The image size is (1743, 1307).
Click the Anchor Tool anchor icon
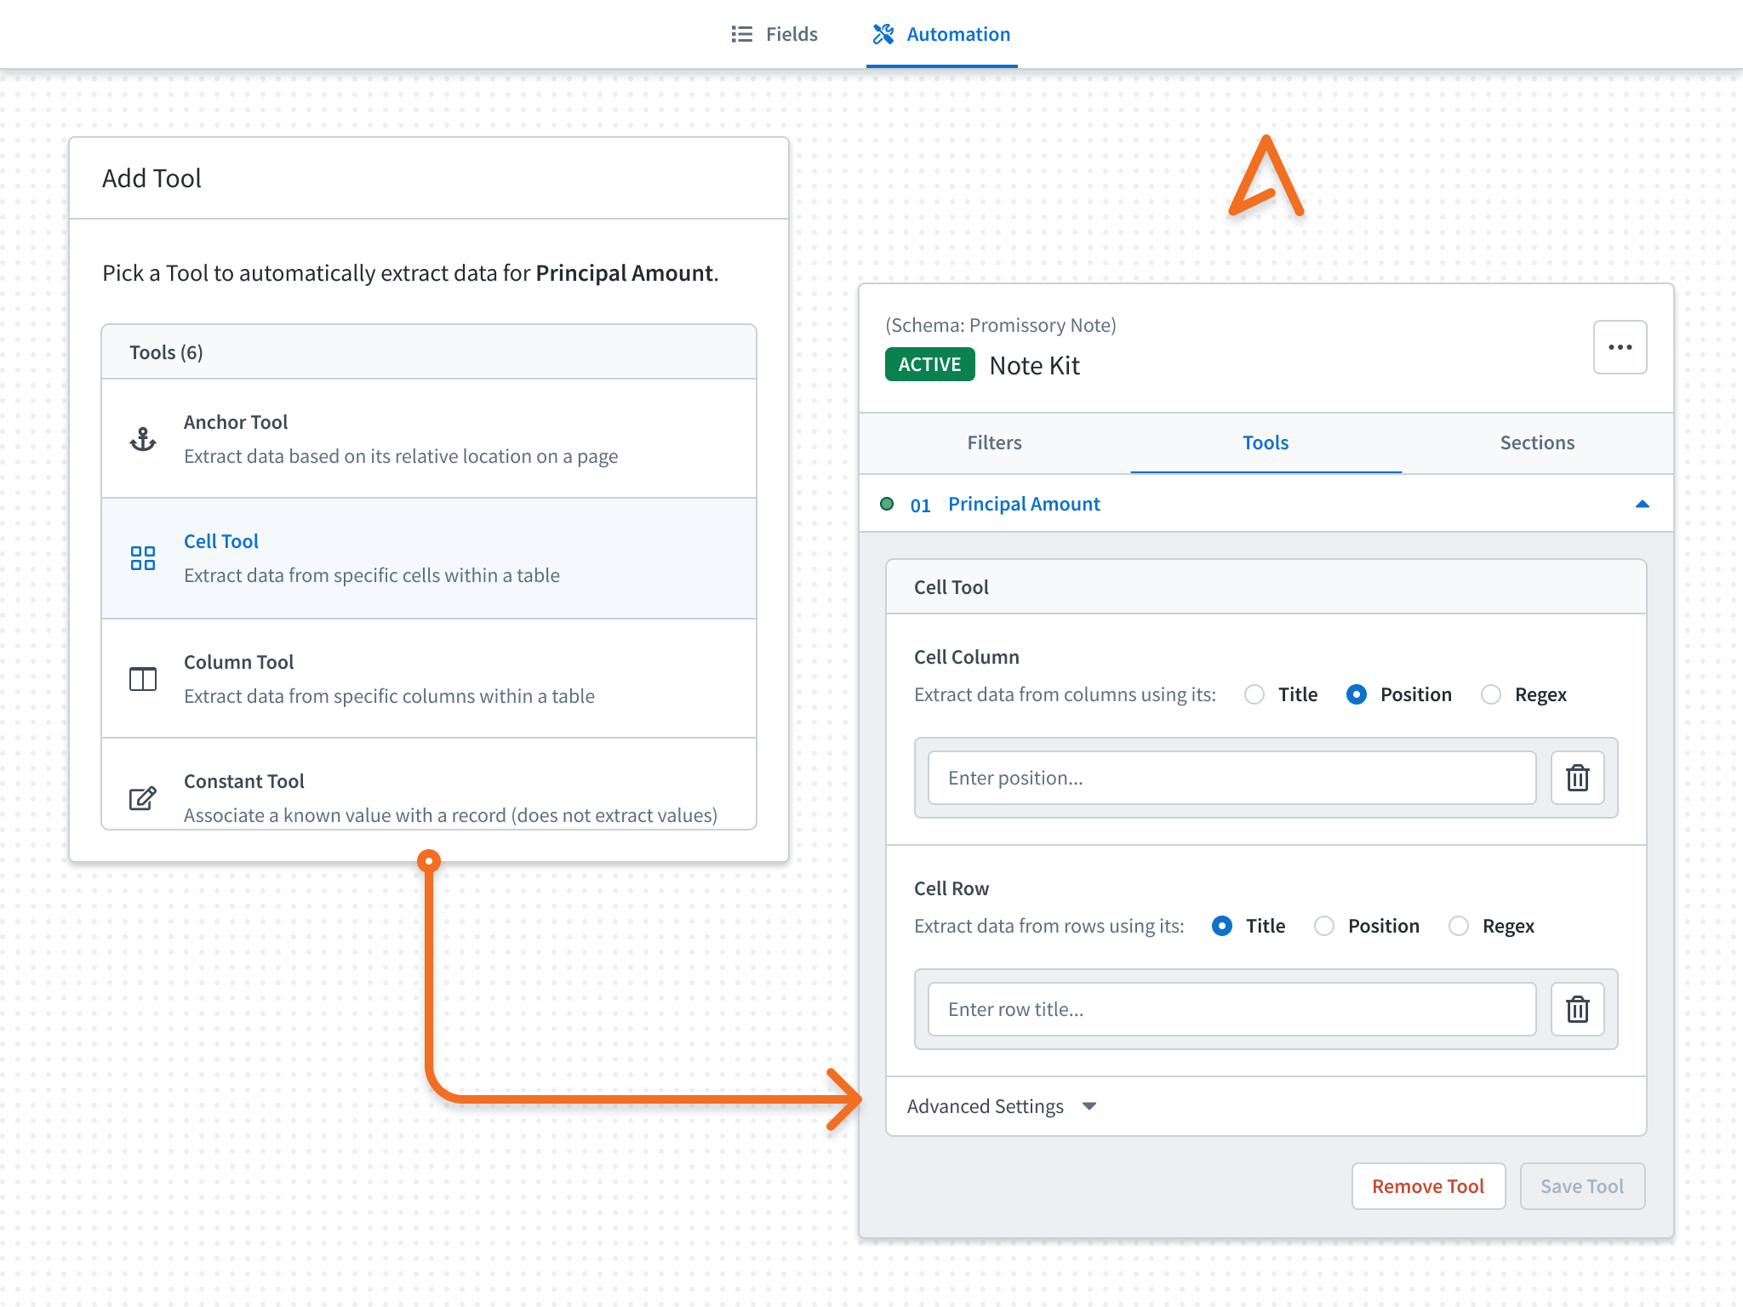[143, 439]
